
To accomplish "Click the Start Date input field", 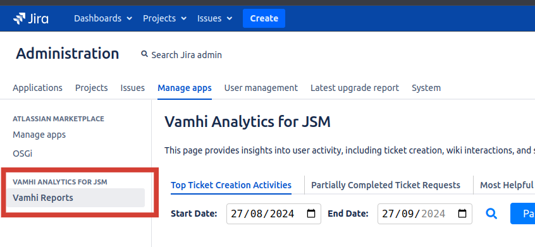I will (274, 214).
